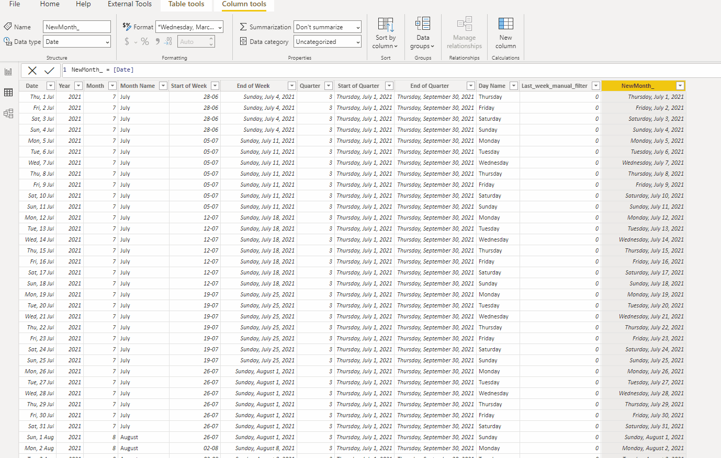Viewport: 721px width, 458px height.
Task: Open the Summarization dropdown
Action: (328, 27)
